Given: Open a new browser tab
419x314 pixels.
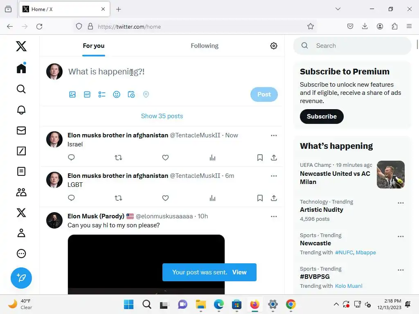Looking at the screenshot, I should point(119,9).
